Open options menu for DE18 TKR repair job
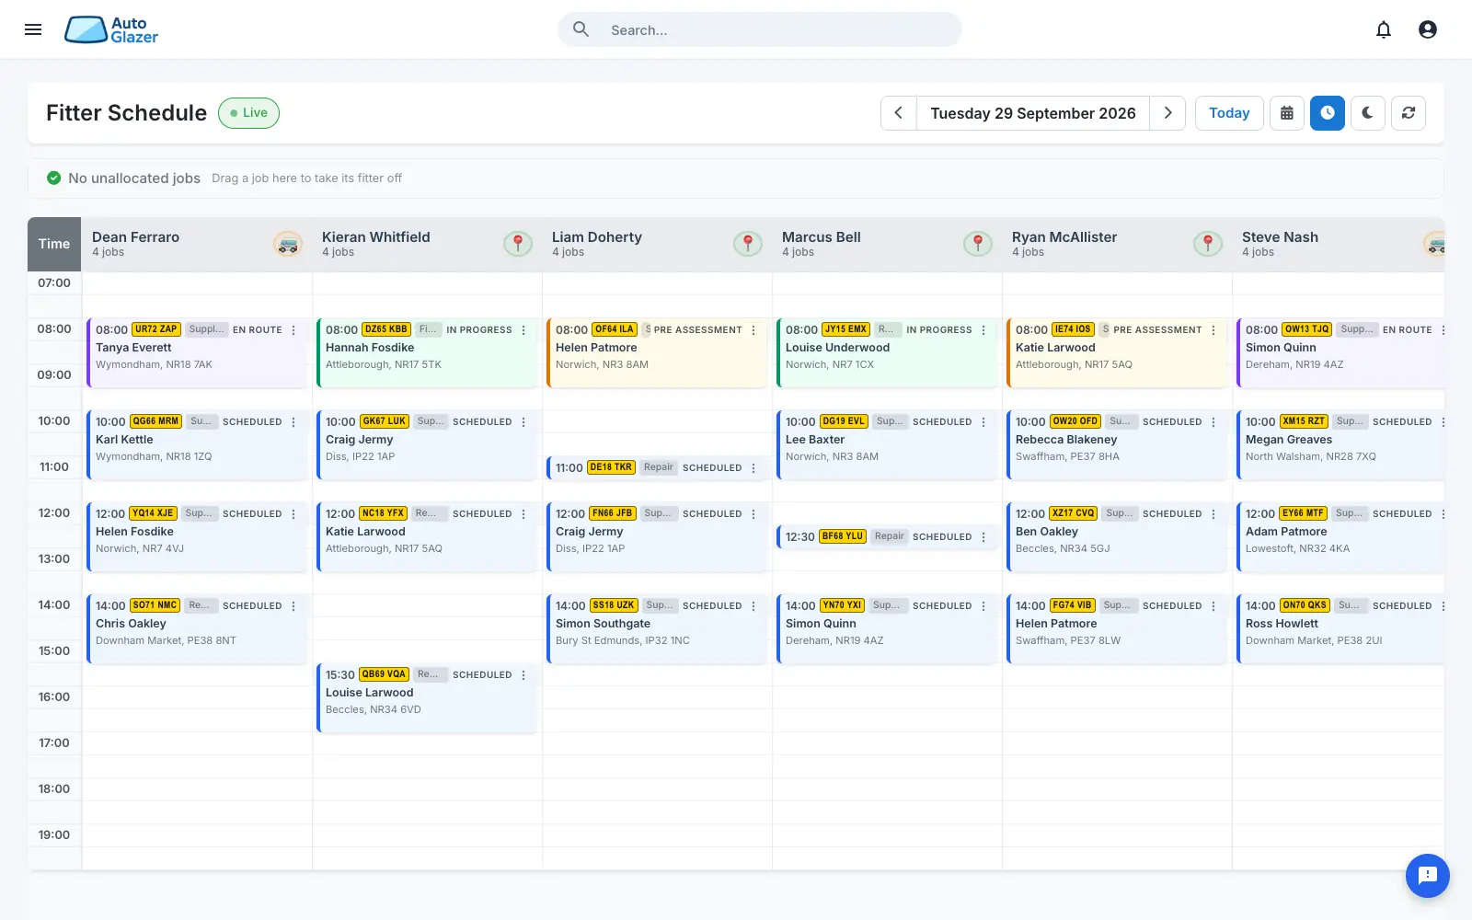The image size is (1472, 920). click(753, 468)
